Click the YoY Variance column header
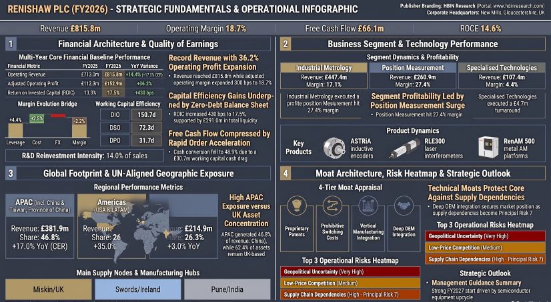This screenshot has width=551, height=302. click(x=145, y=66)
